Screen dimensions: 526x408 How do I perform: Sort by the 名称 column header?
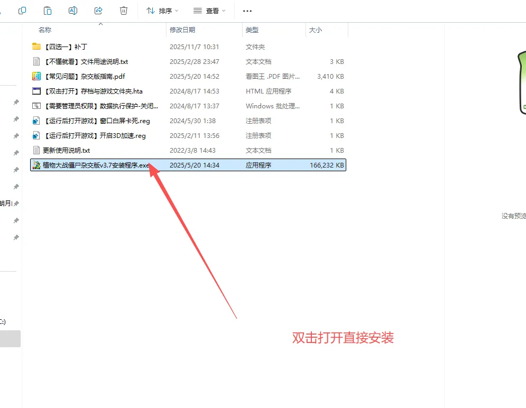pos(45,30)
